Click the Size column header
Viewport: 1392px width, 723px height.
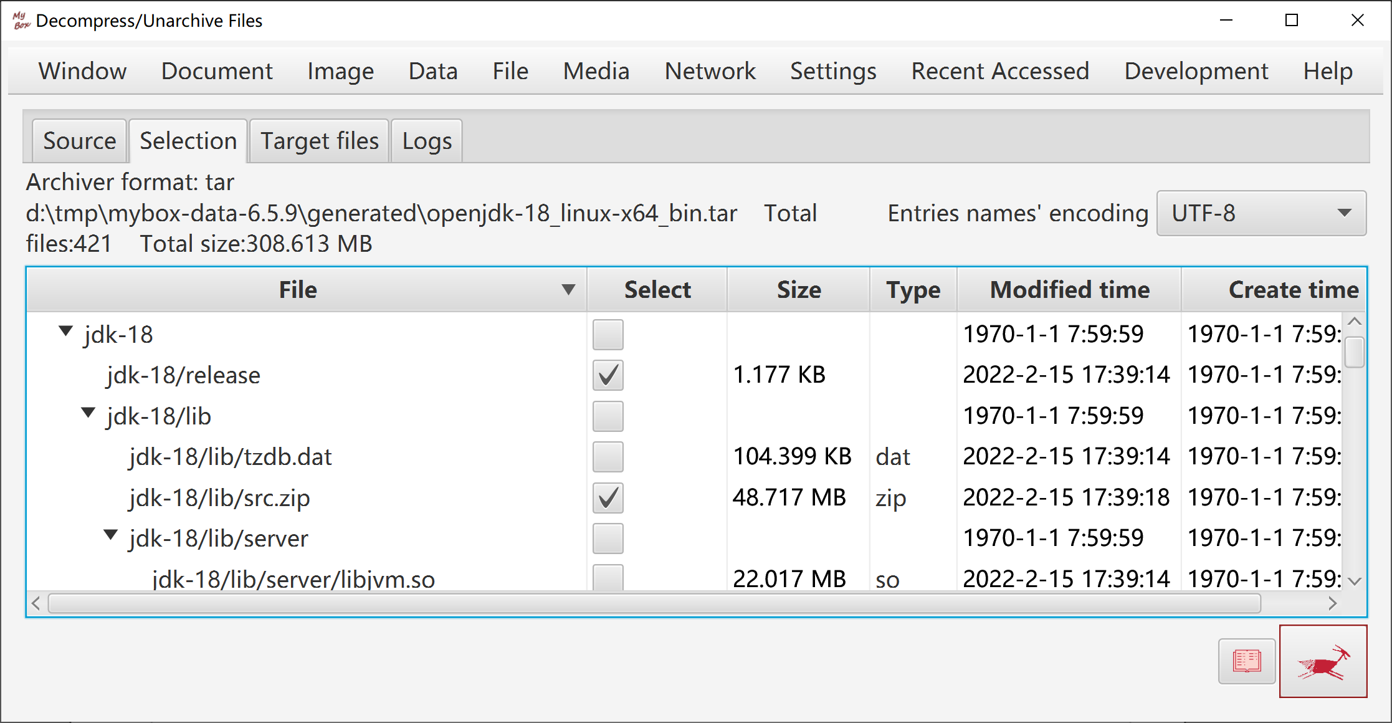798,290
